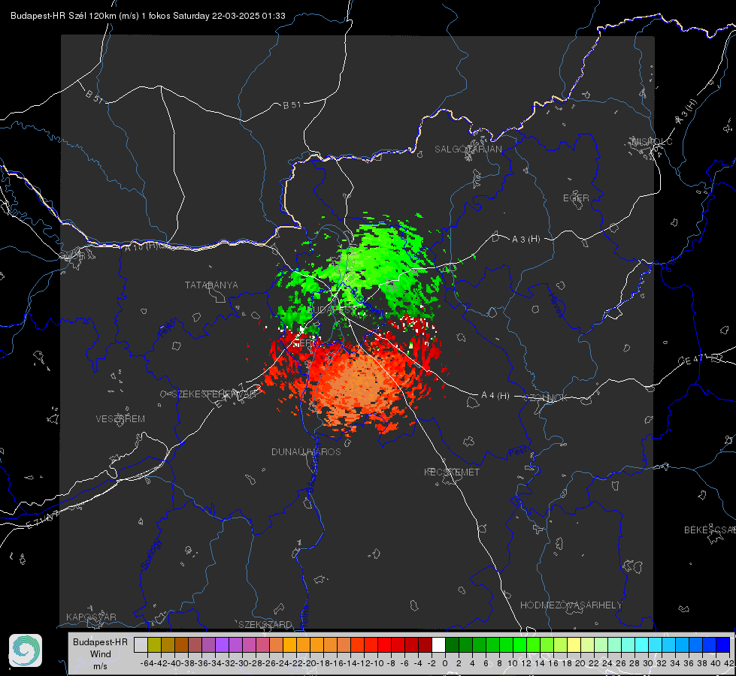Click the 'Heves' county label

point(556,305)
